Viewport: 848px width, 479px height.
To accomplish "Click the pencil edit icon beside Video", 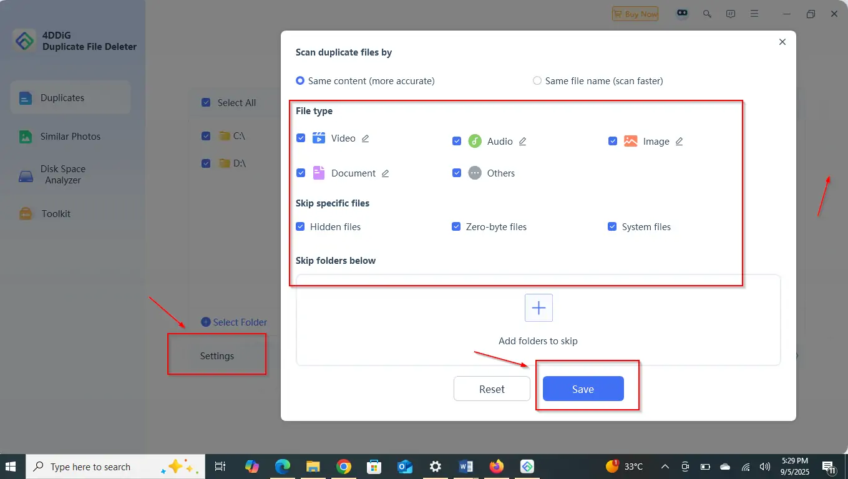I will [366, 138].
